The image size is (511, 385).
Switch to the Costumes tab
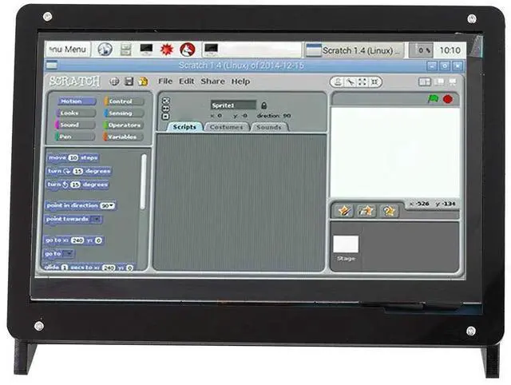pyautogui.click(x=227, y=127)
